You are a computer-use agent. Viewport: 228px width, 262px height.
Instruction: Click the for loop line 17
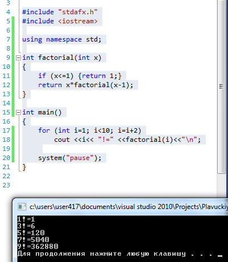90,130
